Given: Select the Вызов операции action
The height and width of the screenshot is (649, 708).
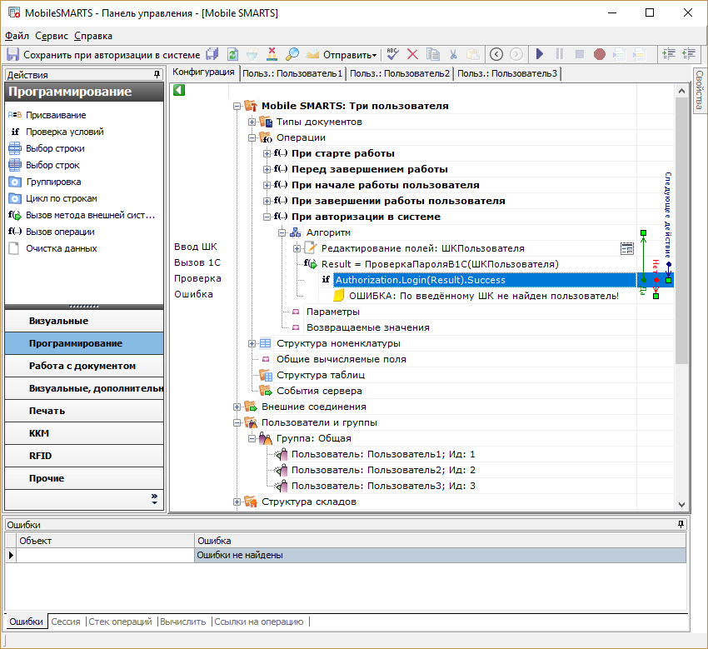Looking at the screenshot, I should click(x=60, y=232).
